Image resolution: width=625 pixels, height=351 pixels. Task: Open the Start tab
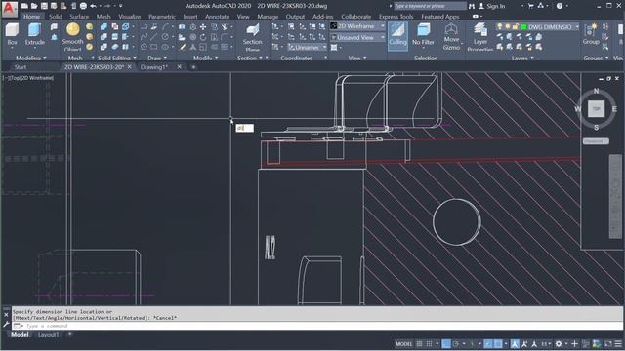point(21,67)
